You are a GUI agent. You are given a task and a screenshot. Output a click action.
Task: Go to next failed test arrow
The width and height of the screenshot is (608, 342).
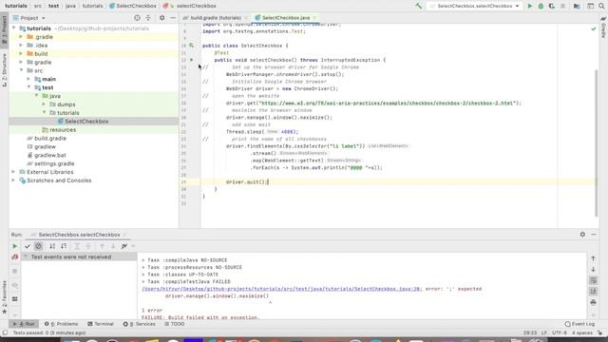point(113,246)
